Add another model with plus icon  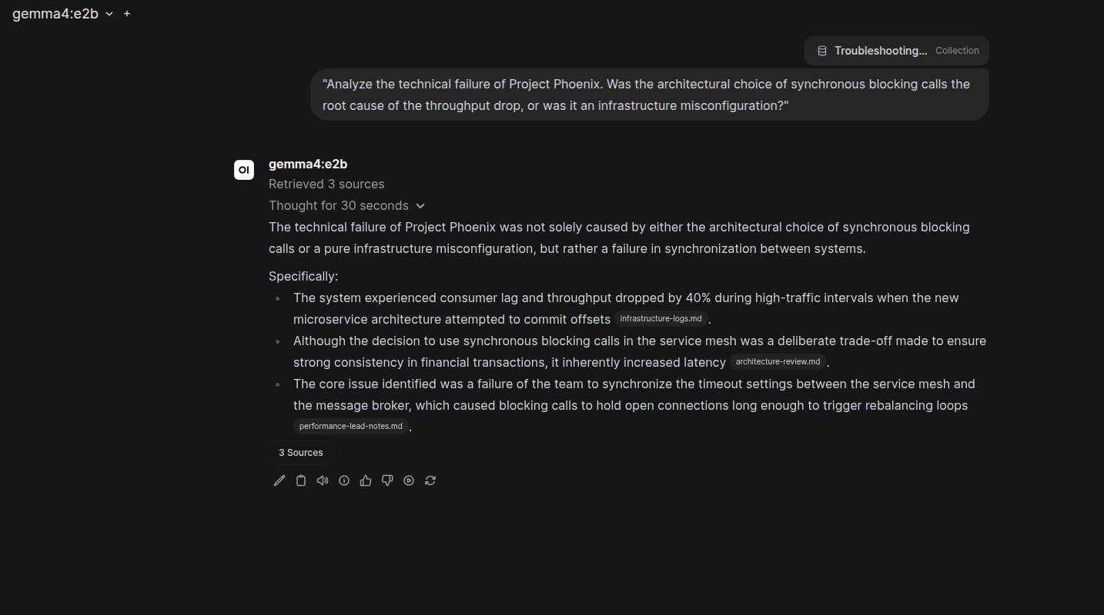pyautogui.click(x=127, y=14)
